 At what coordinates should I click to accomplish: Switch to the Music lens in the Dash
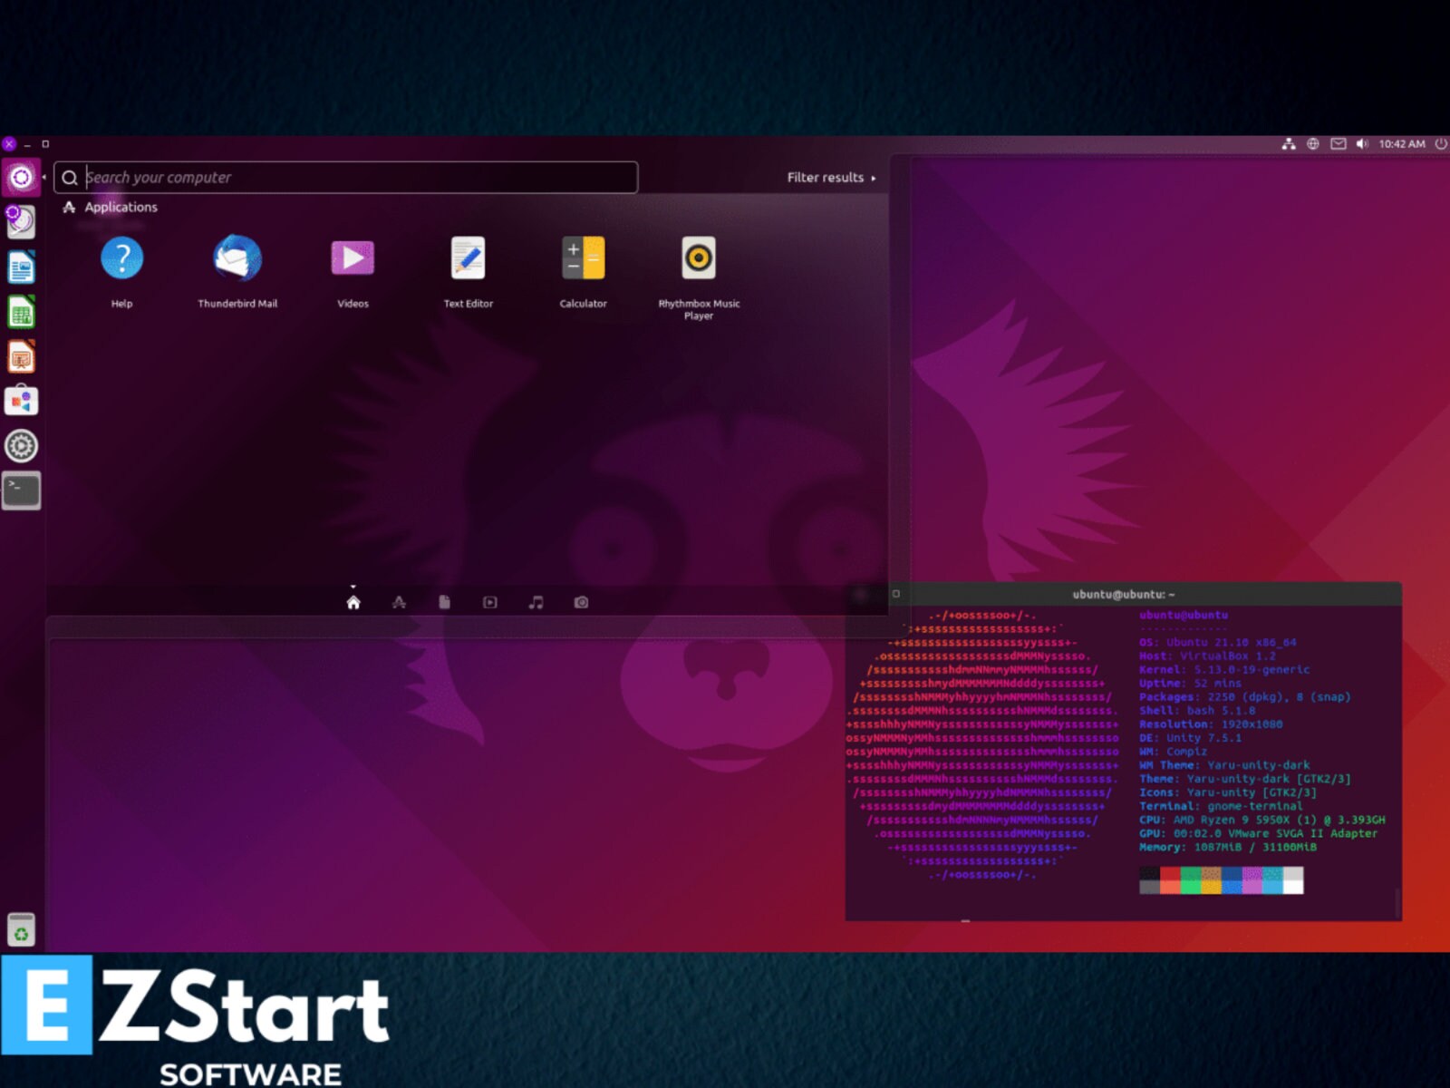(x=536, y=601)
